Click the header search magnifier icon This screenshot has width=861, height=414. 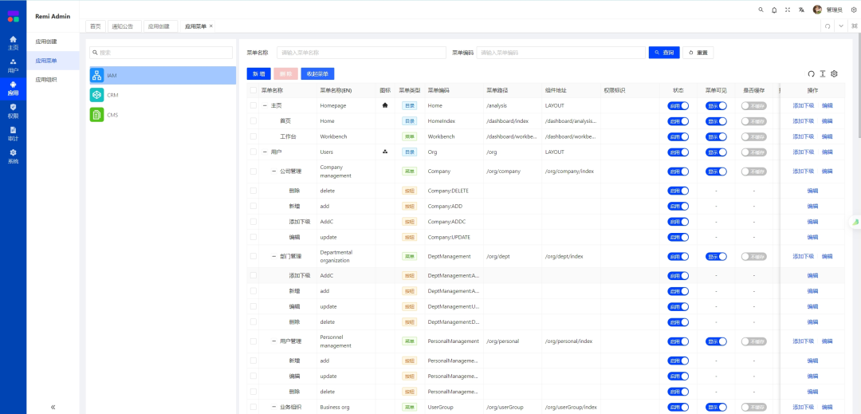(761, 10)
